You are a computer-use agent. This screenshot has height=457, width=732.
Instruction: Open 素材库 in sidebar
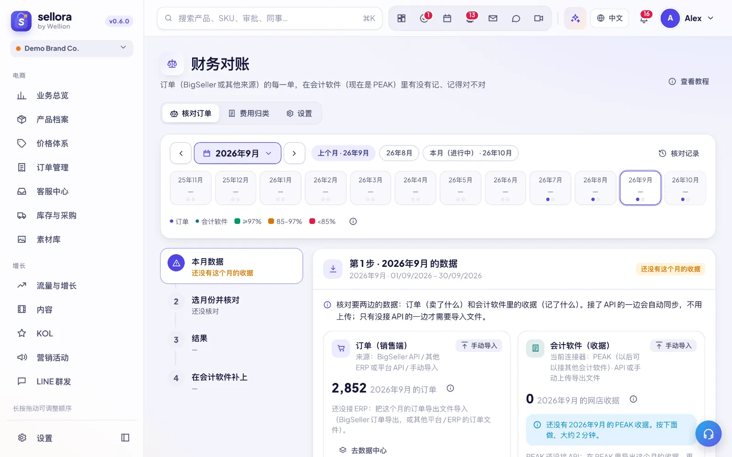(x=72, y=239)
